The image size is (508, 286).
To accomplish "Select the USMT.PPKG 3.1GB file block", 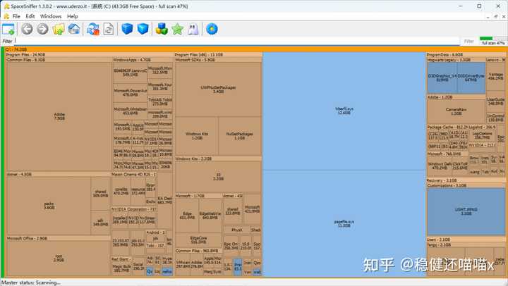I will pos(466,211).
